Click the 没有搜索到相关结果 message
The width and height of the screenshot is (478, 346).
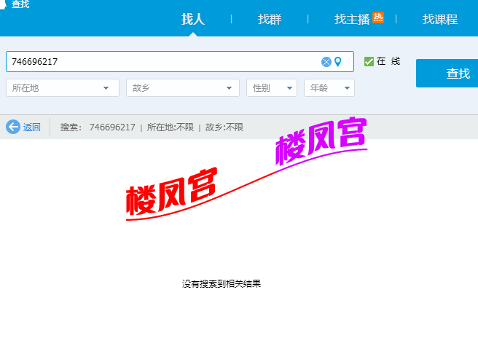[x=222, y=284]
